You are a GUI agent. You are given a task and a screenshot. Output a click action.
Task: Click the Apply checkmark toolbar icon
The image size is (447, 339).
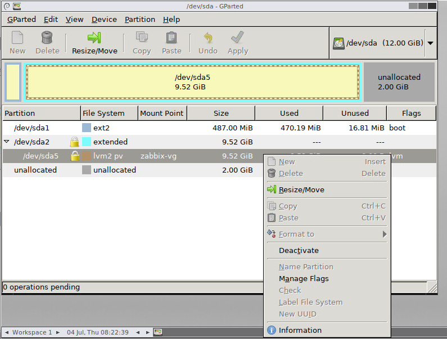(237, 38)
